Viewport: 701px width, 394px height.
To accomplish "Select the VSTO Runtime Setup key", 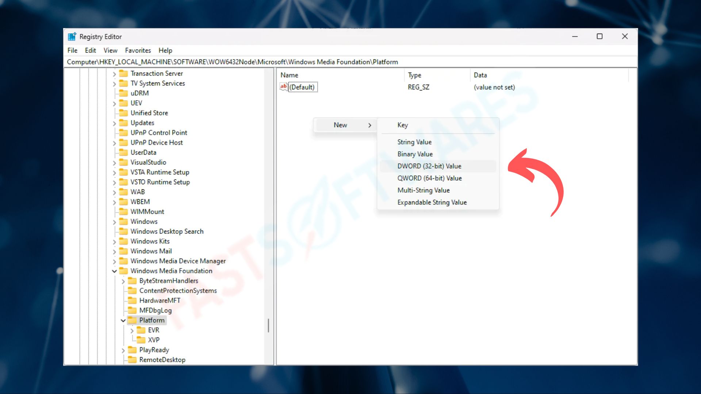I will [160, 182].
